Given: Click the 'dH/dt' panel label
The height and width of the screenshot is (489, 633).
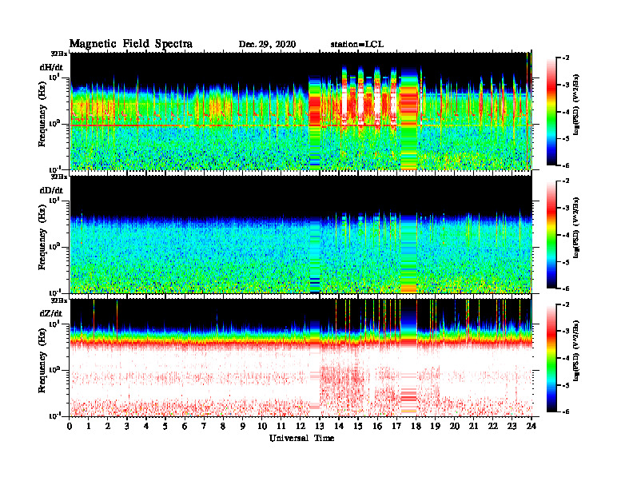Looking at the screenshot, I should [x=51, y=67].
